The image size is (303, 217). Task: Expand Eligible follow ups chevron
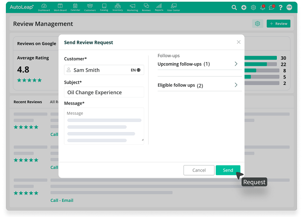point(236,85)
